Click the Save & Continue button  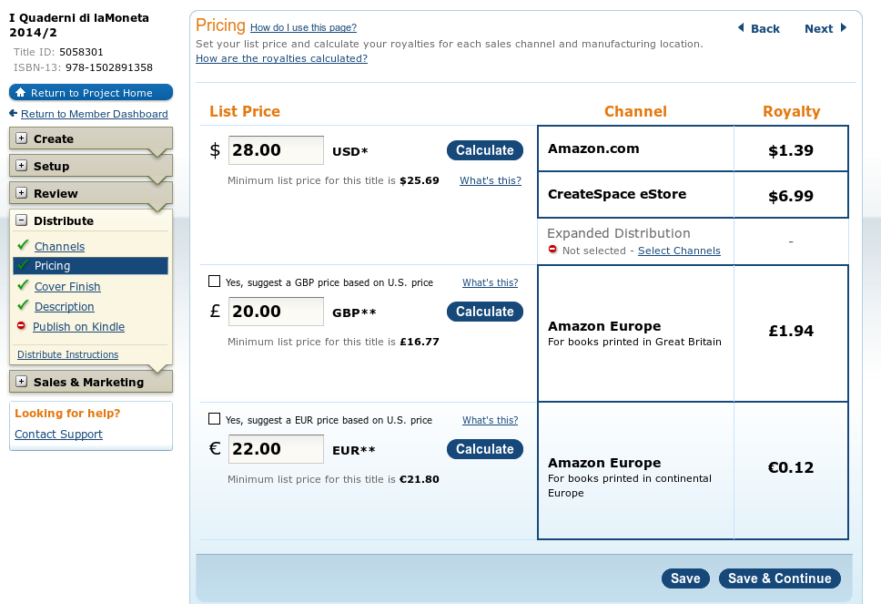(780, 578)
